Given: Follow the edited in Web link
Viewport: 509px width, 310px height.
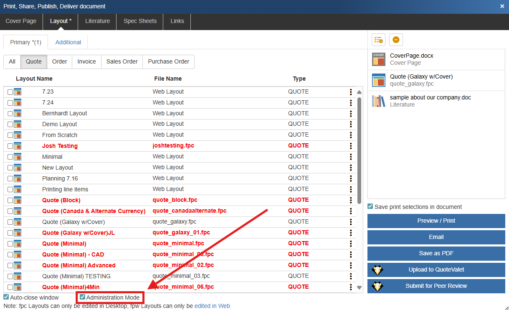Looking at the screenshot, I should coord(212,306).
